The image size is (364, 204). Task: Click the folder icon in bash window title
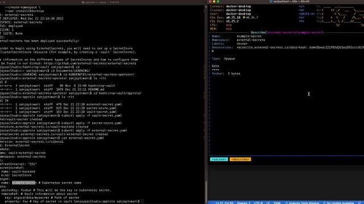click(x=83, y=2)
